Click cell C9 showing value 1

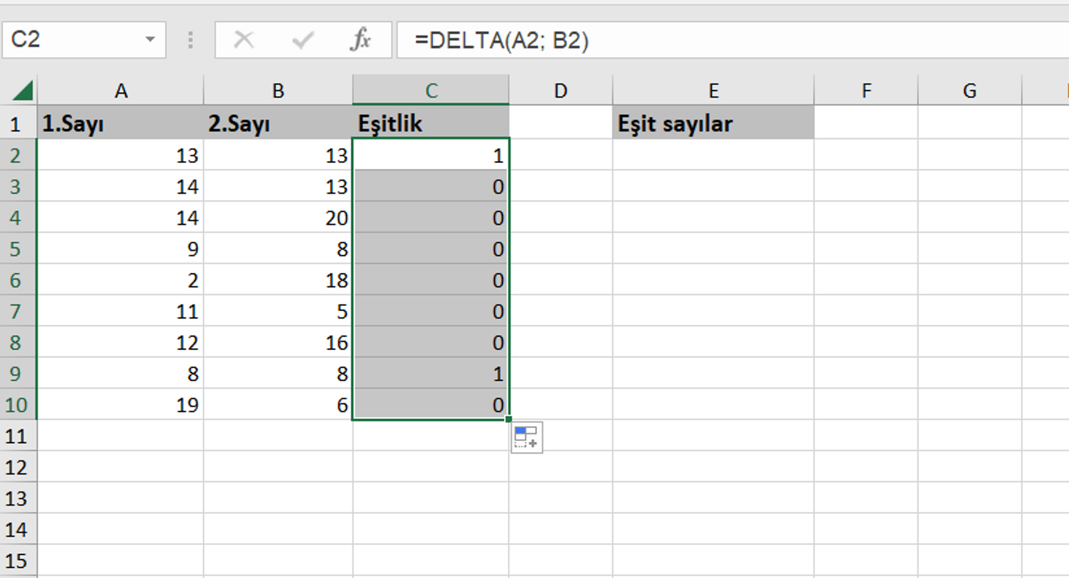(x=431, y=374)
